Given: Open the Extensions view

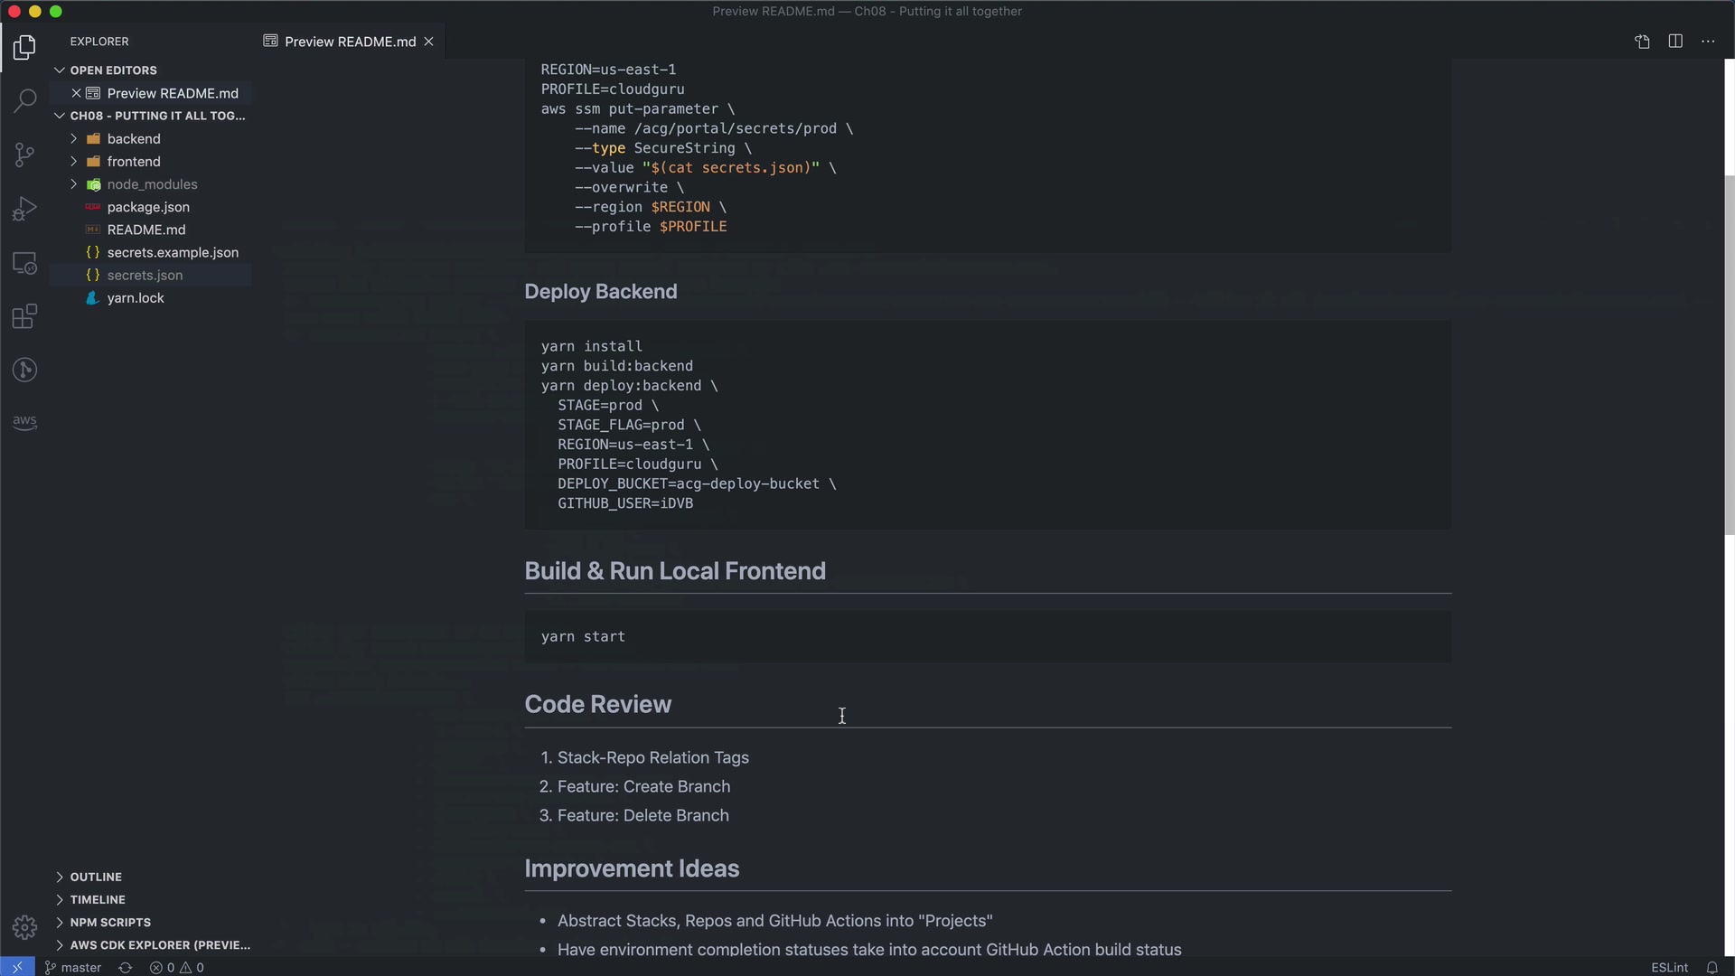Looking at the screenshot, I should [24, 317].
